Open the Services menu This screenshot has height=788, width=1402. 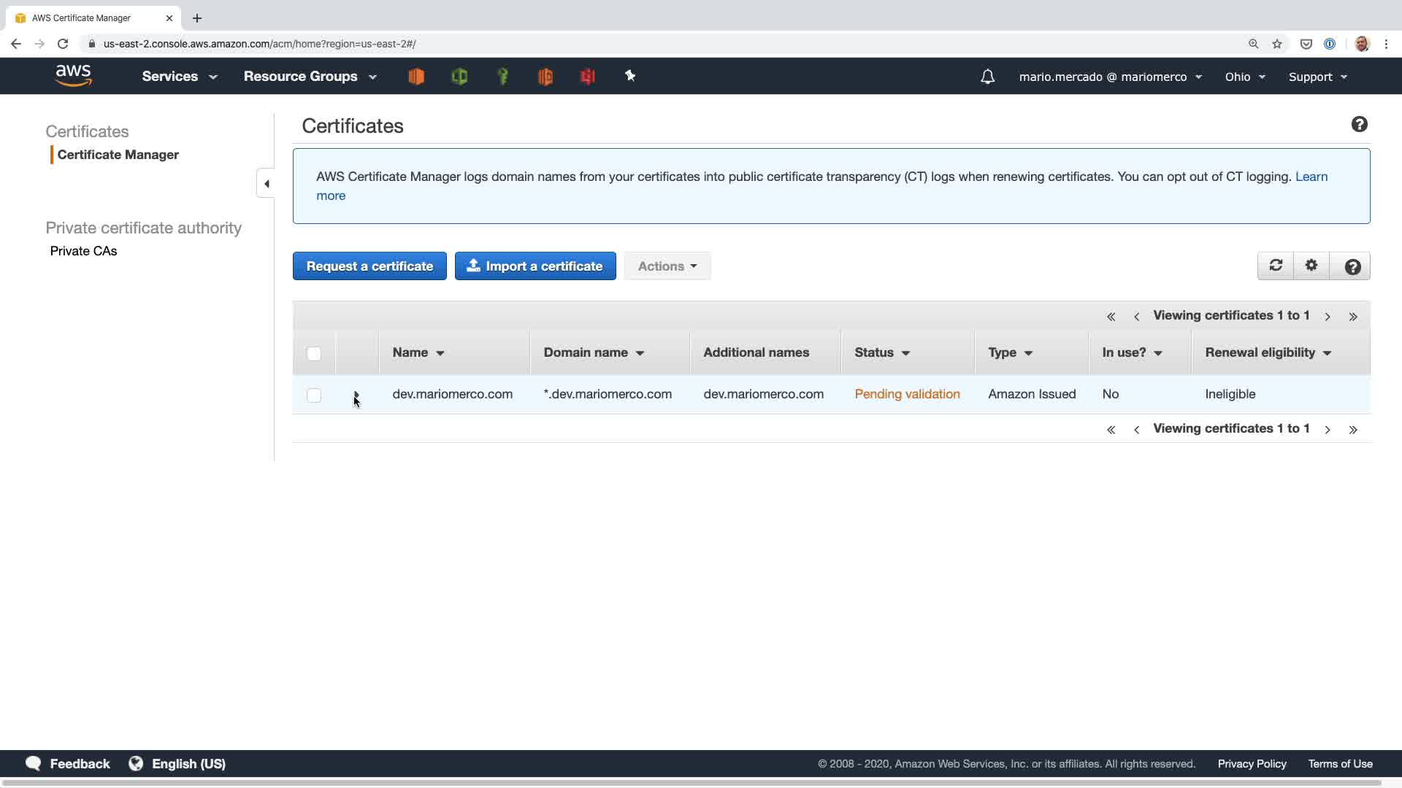pos(180,77)
